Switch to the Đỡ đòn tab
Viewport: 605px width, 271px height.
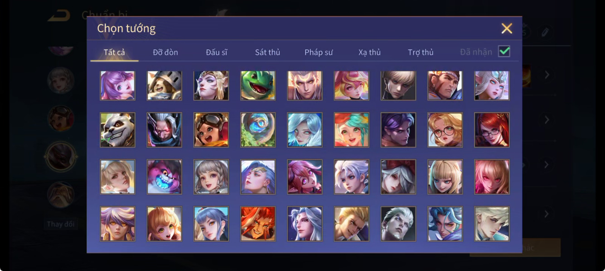tap(165, 52)
